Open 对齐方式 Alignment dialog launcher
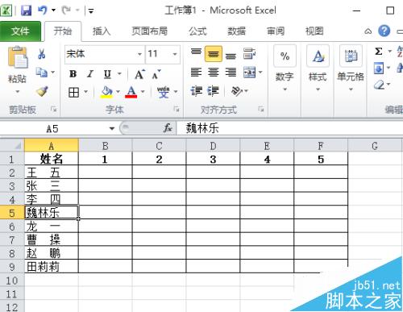 [260, 109]
